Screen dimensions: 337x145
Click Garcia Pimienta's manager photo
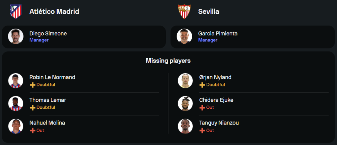(184, 36)
